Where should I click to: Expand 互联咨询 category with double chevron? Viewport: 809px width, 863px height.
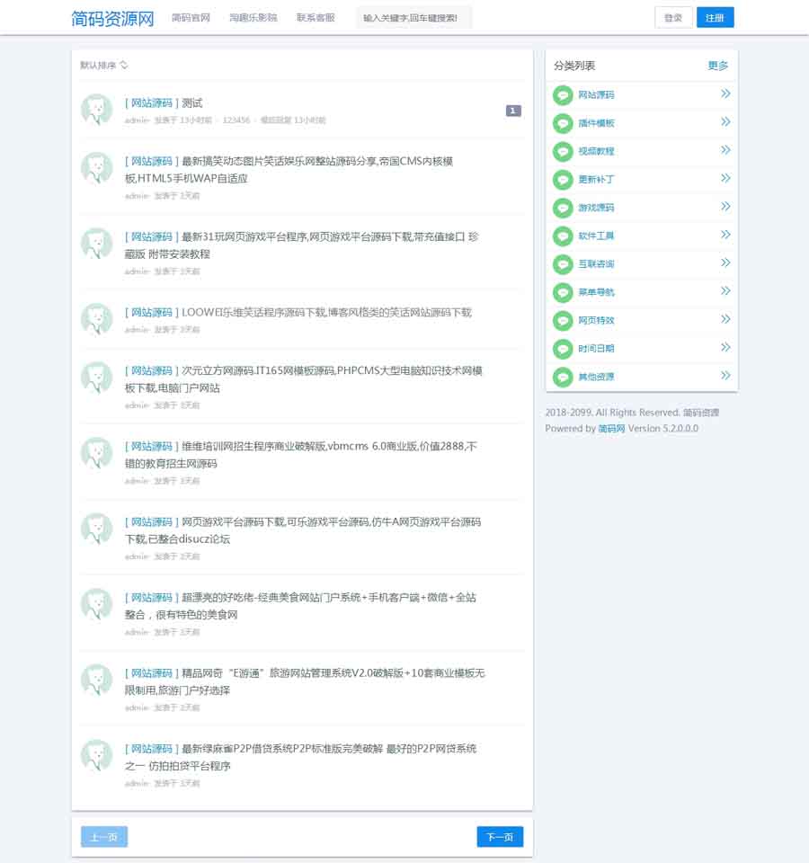click(x=725, y=263)
